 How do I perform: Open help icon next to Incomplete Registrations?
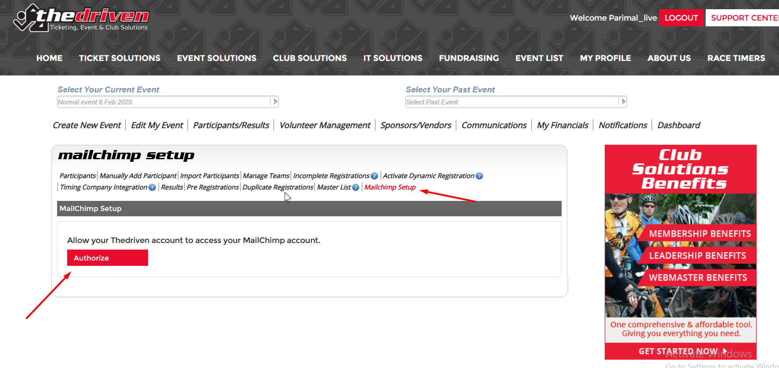pos(374,176)
